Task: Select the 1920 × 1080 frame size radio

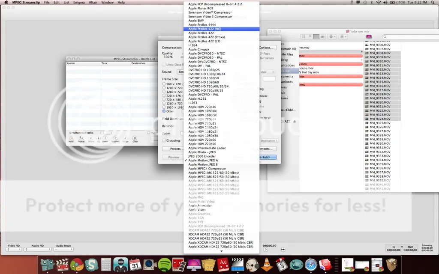Action: [164, 107]
